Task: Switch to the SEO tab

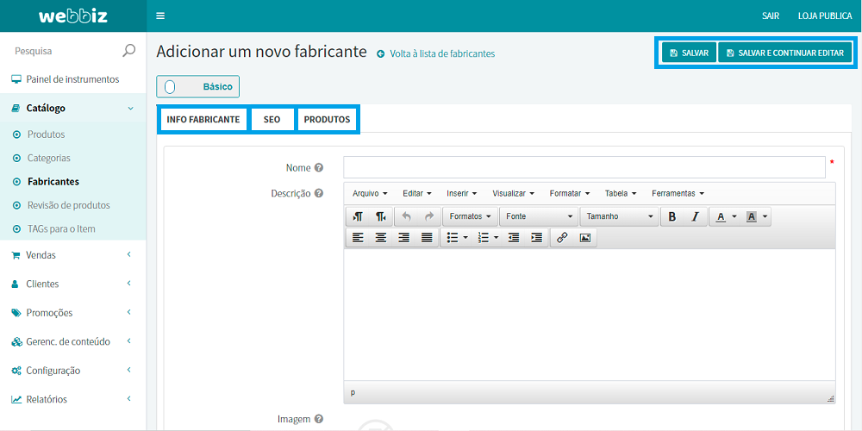Action: coord(272,120)
